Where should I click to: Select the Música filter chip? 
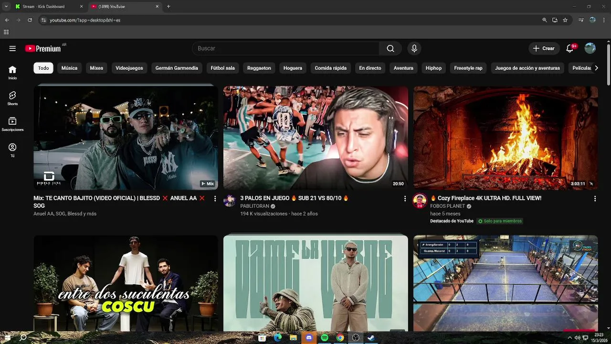69,68
